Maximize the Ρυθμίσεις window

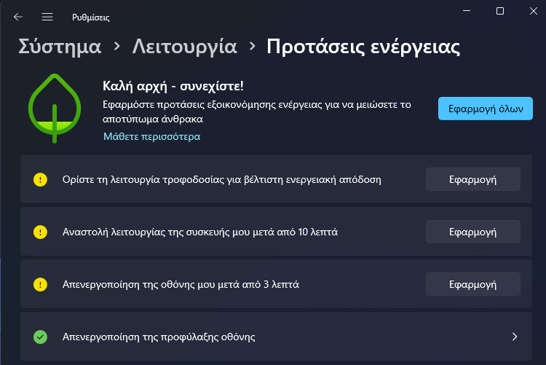[x=500, y=11]
